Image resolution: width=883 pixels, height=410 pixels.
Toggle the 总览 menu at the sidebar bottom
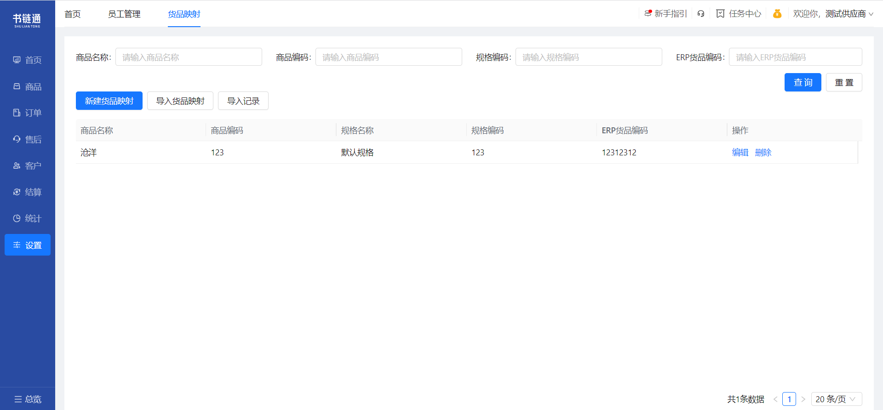coord(28,399)
